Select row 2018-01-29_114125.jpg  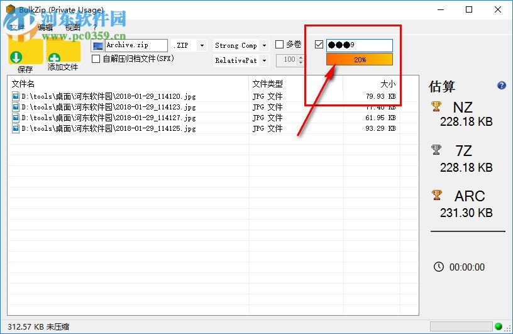[212, 128]
